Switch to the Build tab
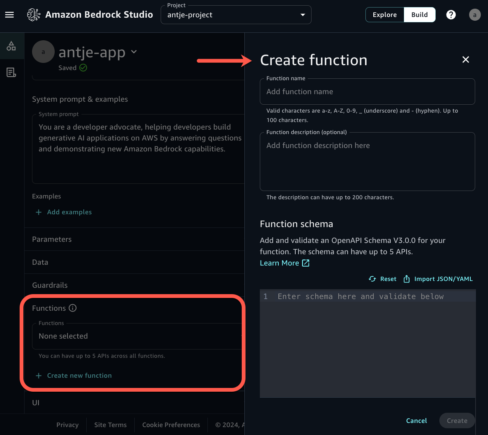This screenshot has width=488, height=435. tap(419, 14)
